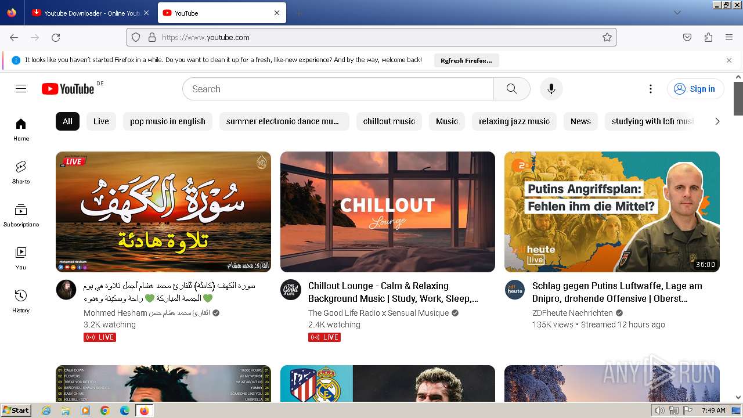Open the Firefox application menu
The height and width of the screenshot is (418, 743).
click(729, 37)
